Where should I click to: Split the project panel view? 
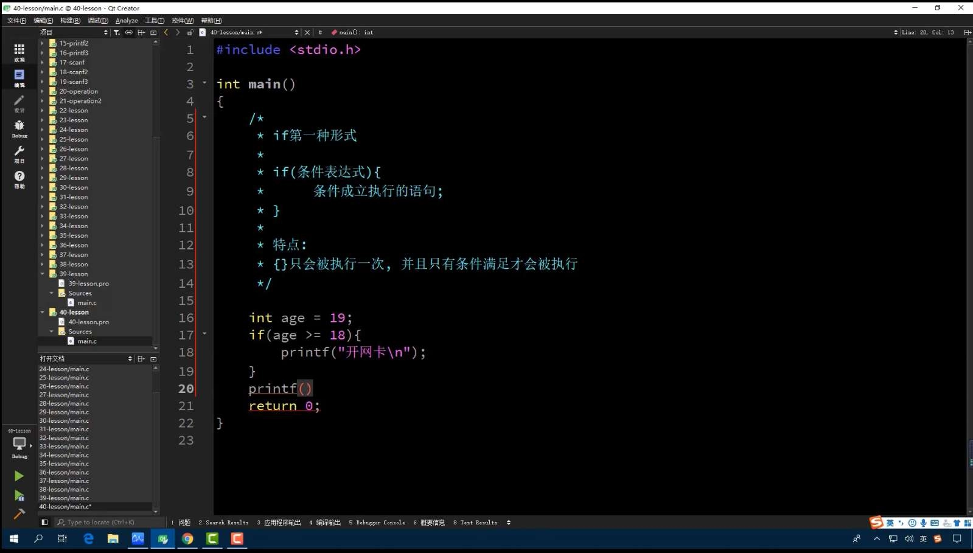pos(141,32)
